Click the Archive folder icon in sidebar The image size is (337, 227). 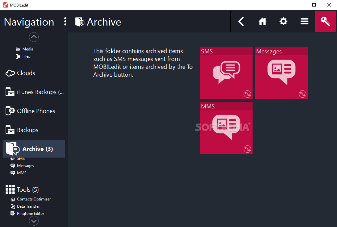click(13, 148)
